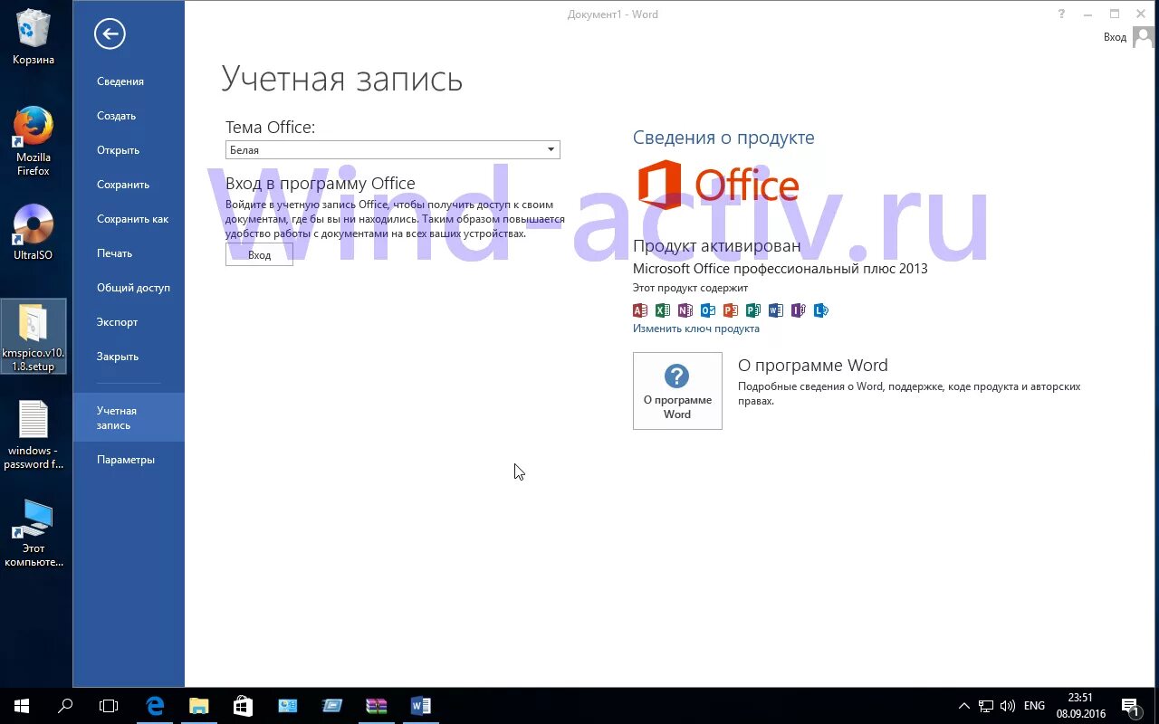
Task: Click the Продукт активирован text
Action: pos(716,246)
